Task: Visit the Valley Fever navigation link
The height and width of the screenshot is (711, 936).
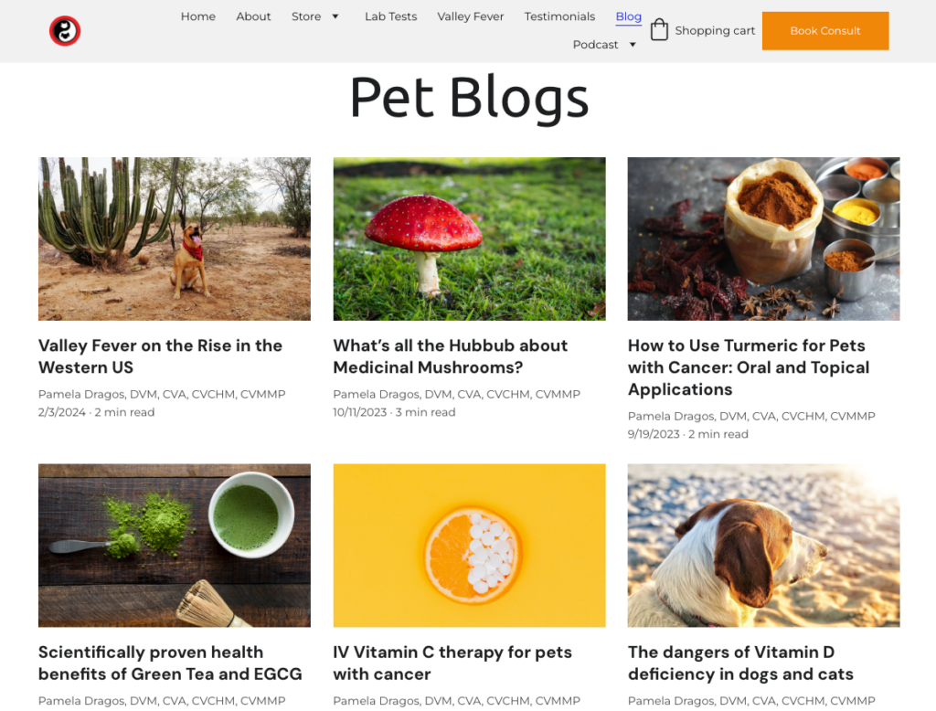Action: click(470, 16)
